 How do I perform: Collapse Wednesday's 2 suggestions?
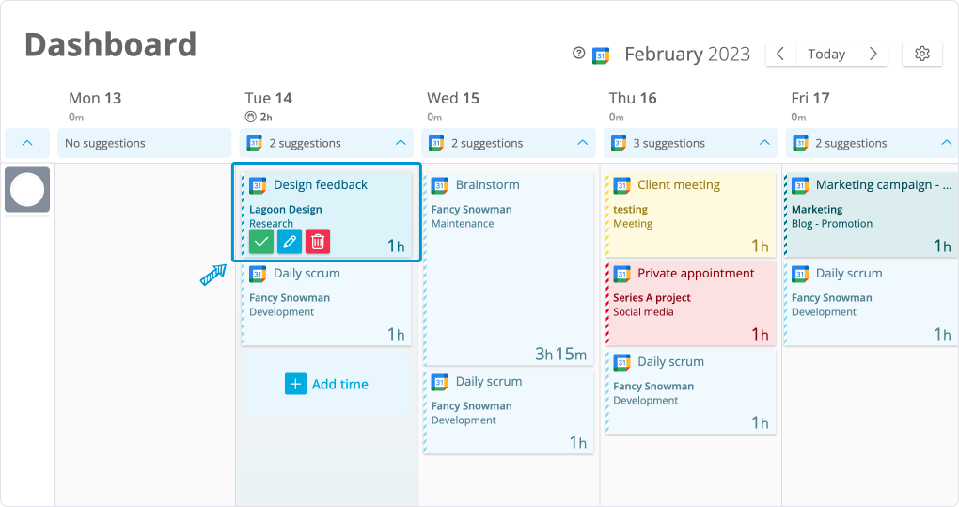(583, 143)
